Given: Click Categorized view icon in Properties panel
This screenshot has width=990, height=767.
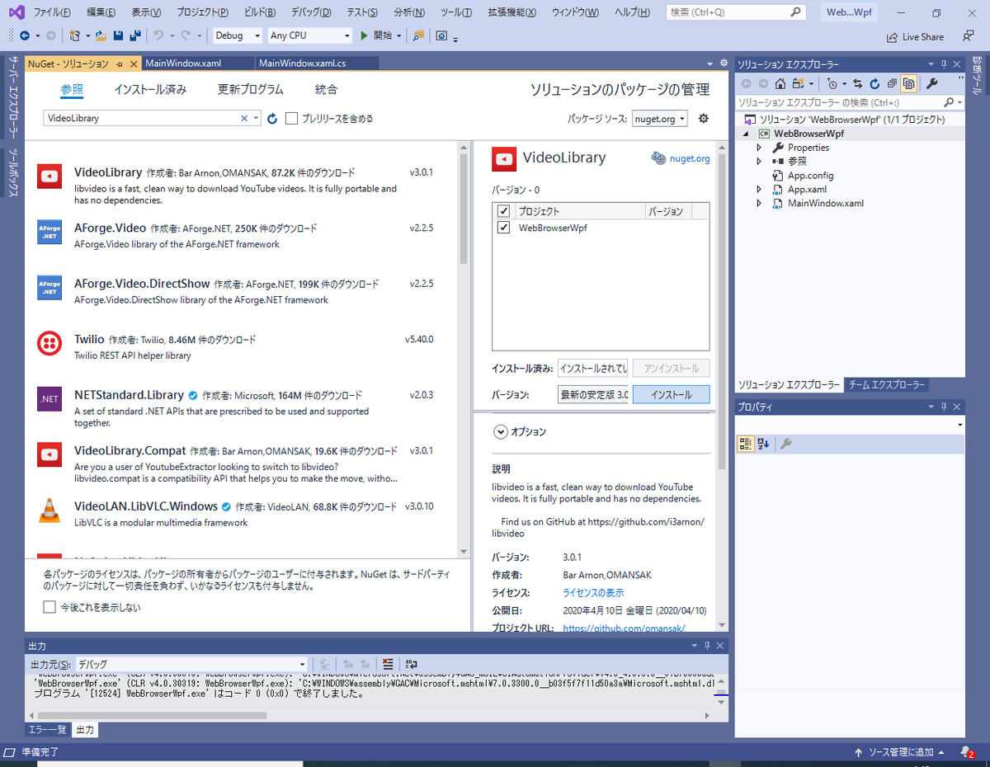Looking at the screenshot, I should 746,444.
